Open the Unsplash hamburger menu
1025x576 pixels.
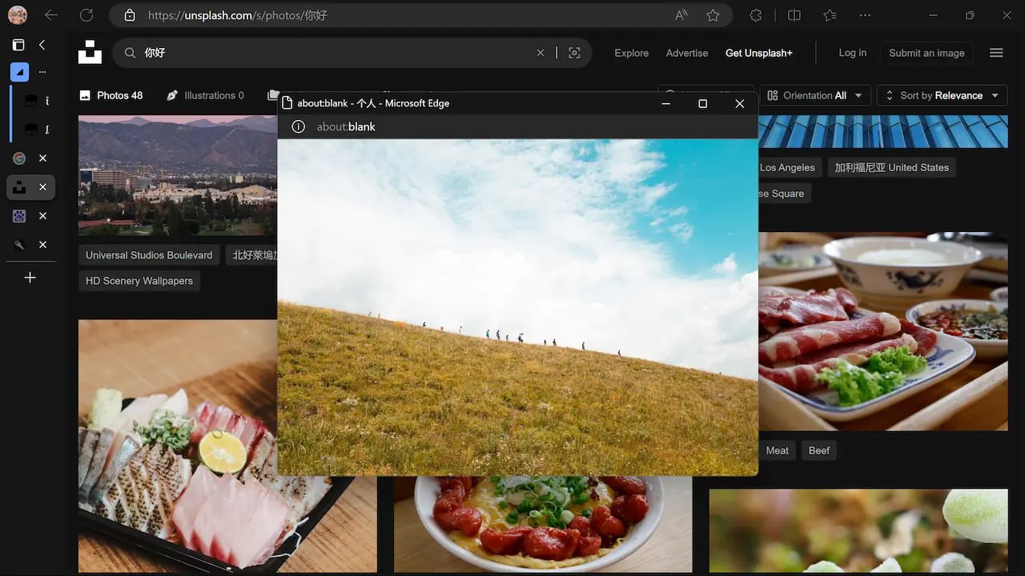(x=996, y=53)
